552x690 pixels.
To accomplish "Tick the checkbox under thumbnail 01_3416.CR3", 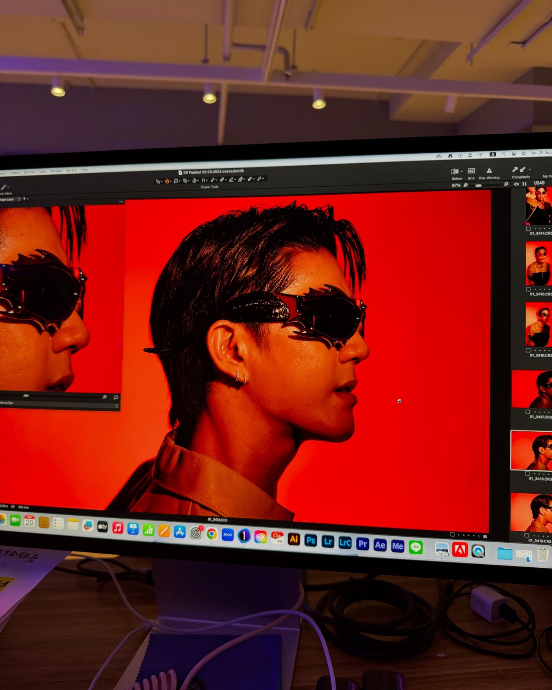I will [528, 350].
